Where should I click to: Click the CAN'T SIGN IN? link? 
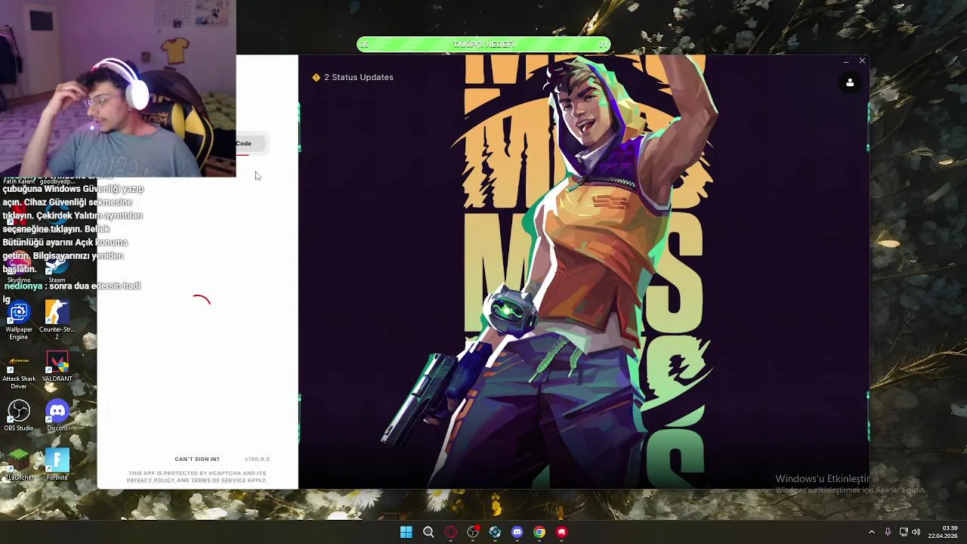pos(197,459)
